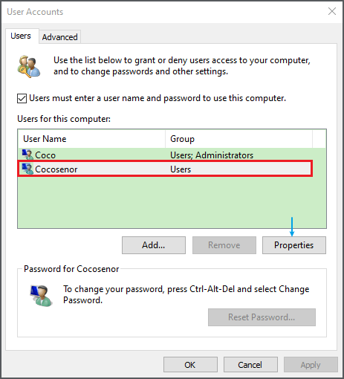Confirm with the OK button
Viewport: 344px width, 379px height.
190,365
